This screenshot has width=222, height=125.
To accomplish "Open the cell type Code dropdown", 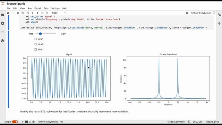I will (59, 13).
